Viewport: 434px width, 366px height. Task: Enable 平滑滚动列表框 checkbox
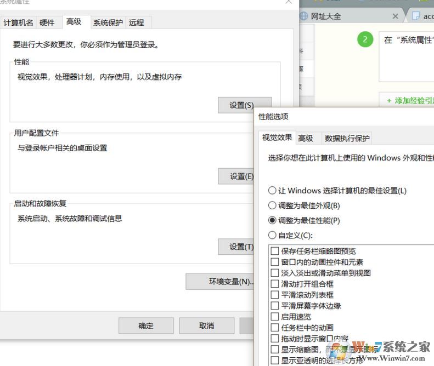click(x=274, y=295)
